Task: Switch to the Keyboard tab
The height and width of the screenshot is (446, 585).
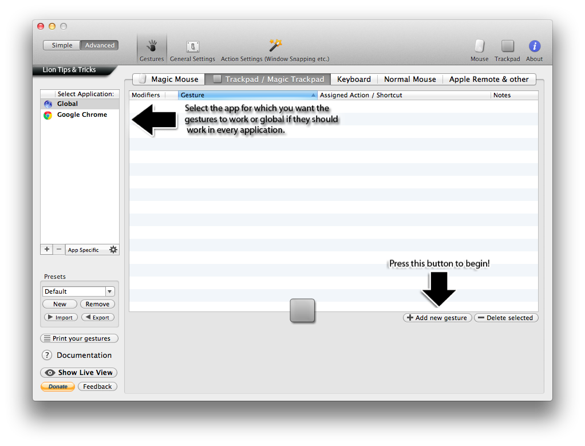Action: click(x=354, y=80)
